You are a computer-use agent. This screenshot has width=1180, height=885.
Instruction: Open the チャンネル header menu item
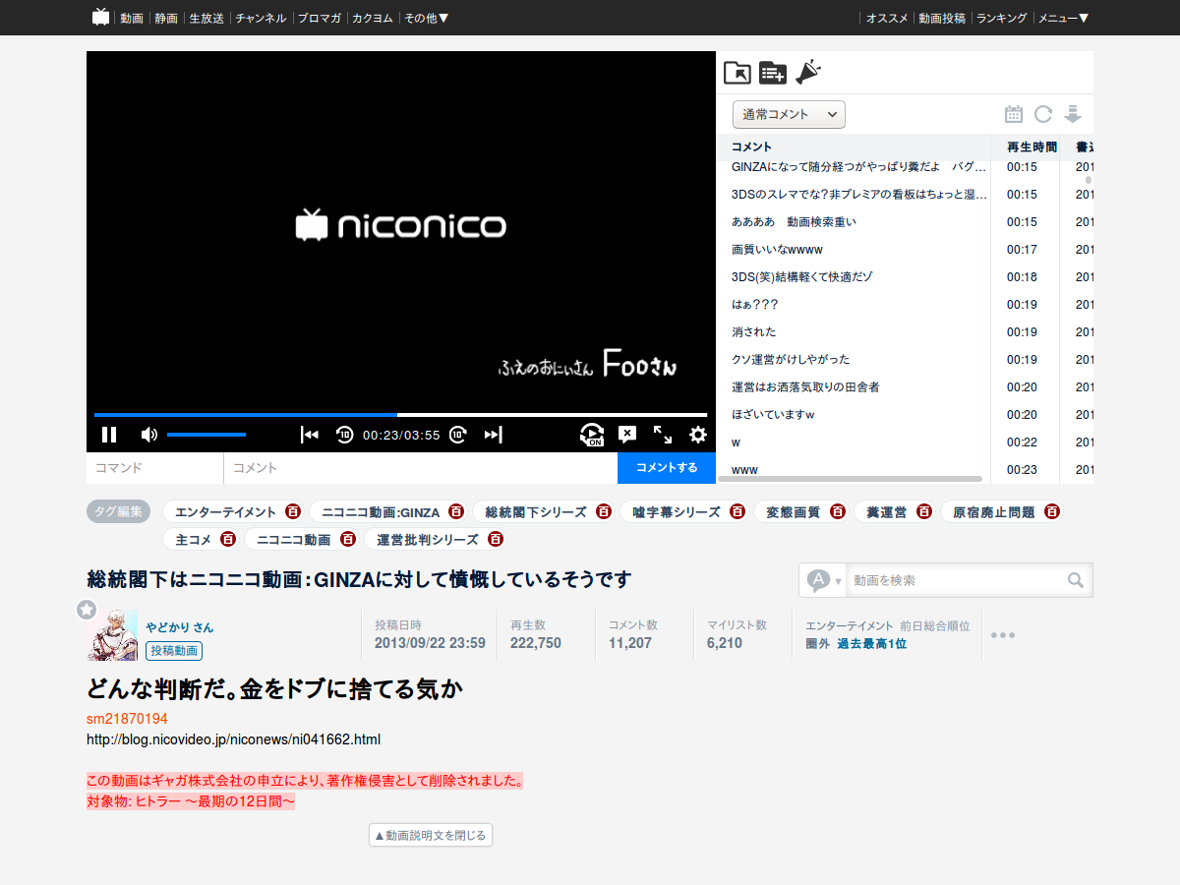pos(261,18)
